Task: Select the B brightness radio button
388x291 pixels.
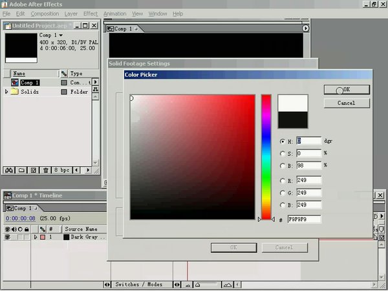Action: pos(283,166)
